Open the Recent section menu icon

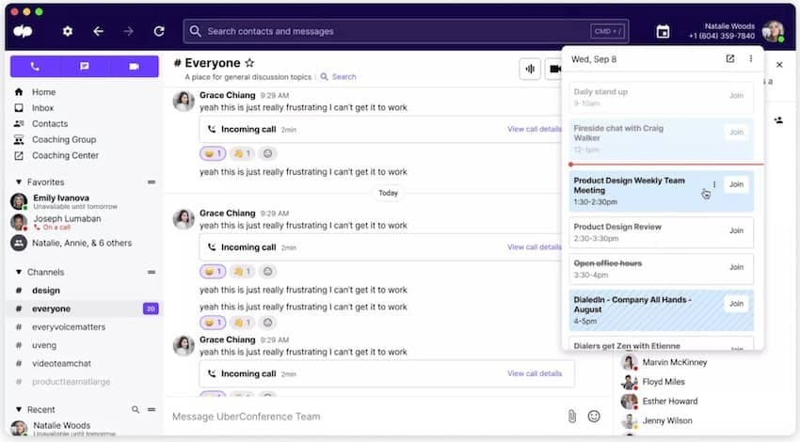152,409
